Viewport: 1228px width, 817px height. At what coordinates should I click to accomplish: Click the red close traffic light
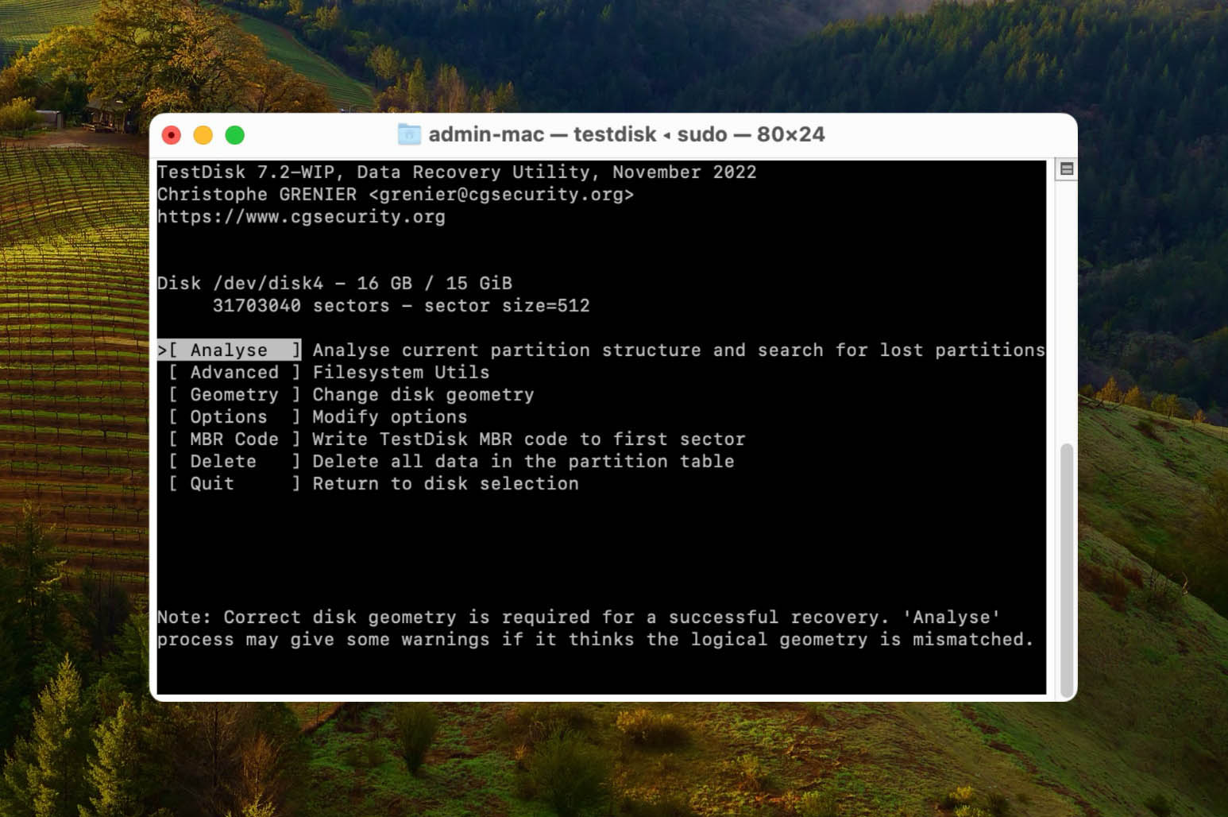coord(170,134)
